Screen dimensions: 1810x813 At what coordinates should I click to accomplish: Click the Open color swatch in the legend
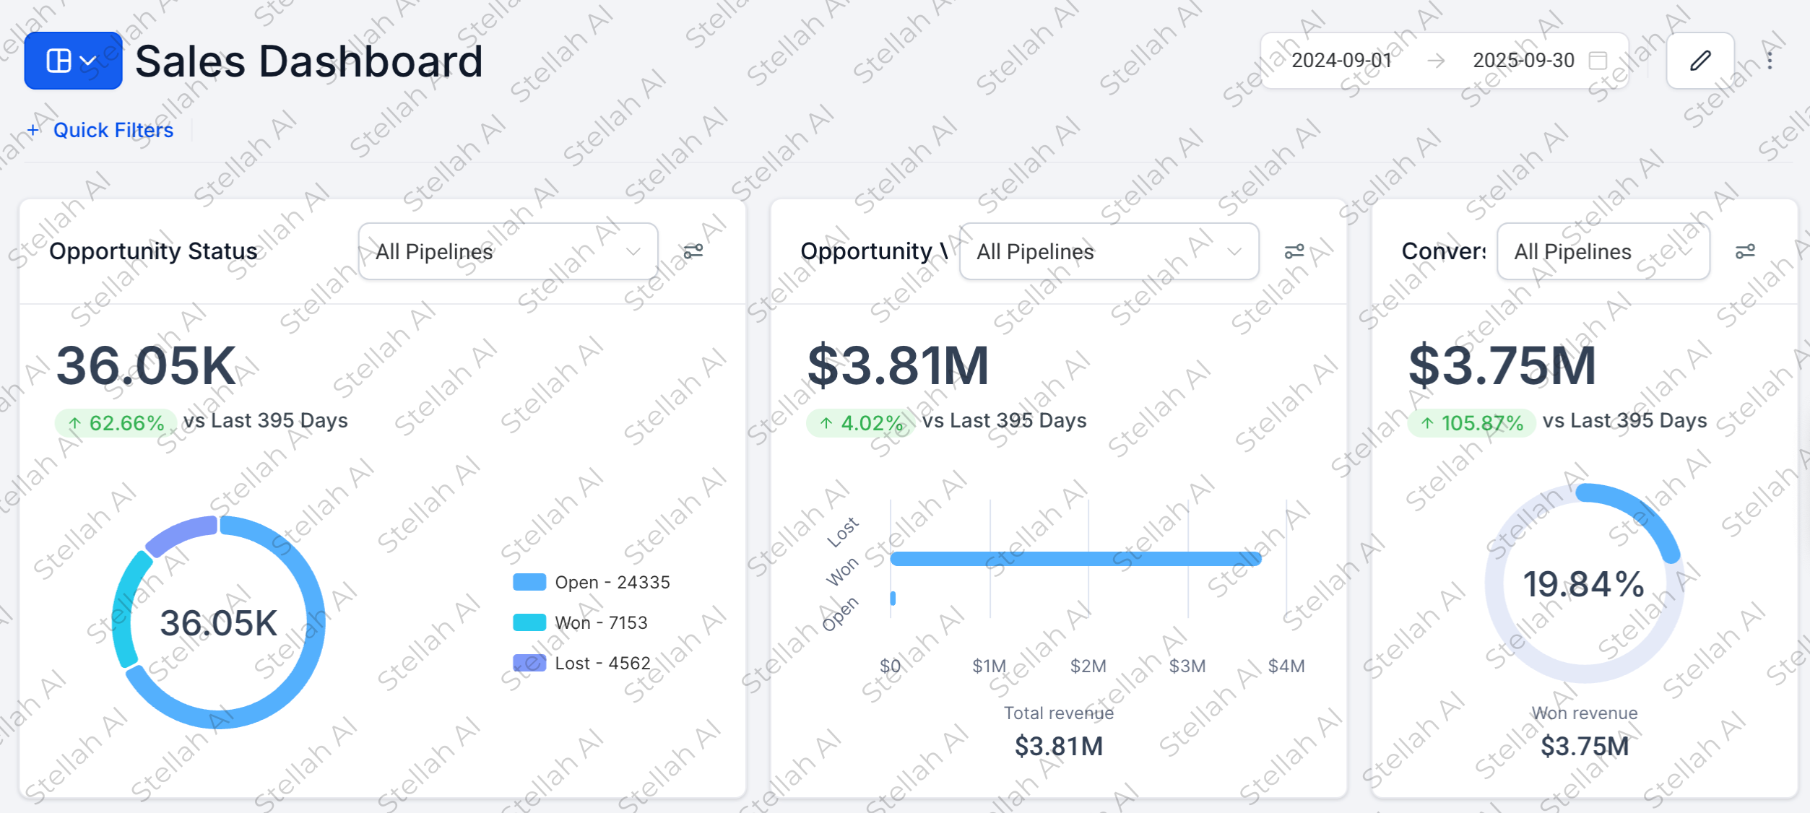coord(528,582)
